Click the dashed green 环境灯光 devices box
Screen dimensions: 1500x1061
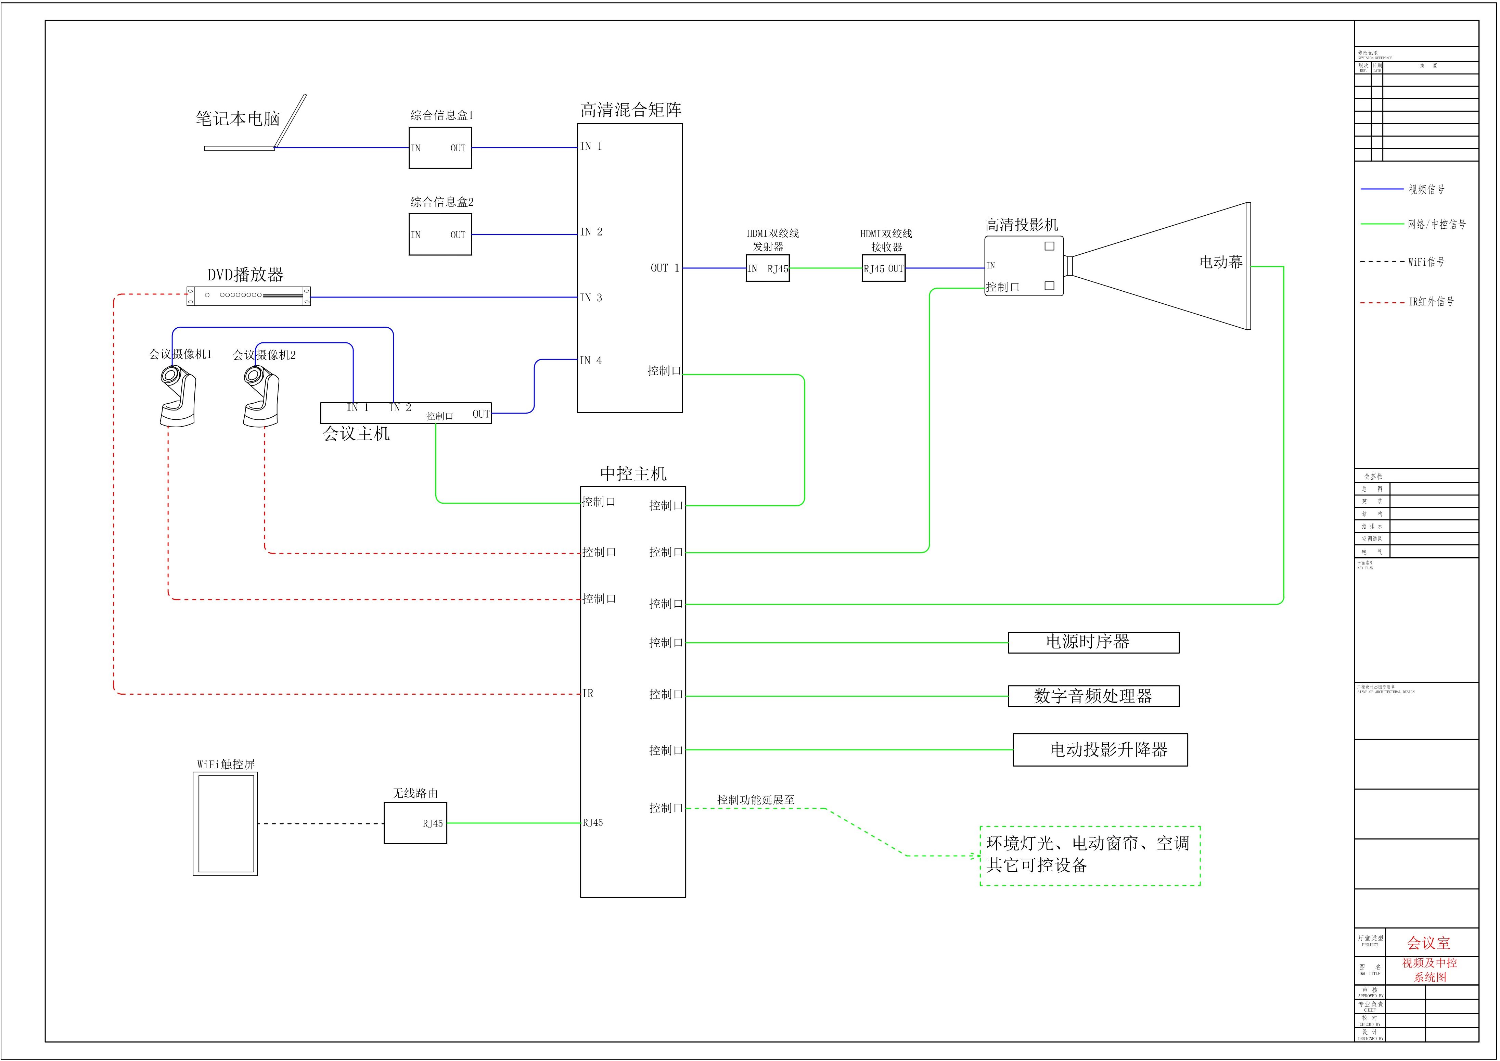1090,856
